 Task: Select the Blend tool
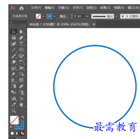(x=14, y=92)
